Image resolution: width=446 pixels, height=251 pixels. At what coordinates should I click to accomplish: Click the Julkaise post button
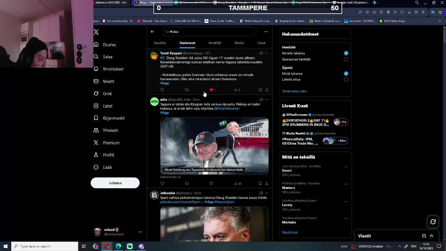[115, 183]
